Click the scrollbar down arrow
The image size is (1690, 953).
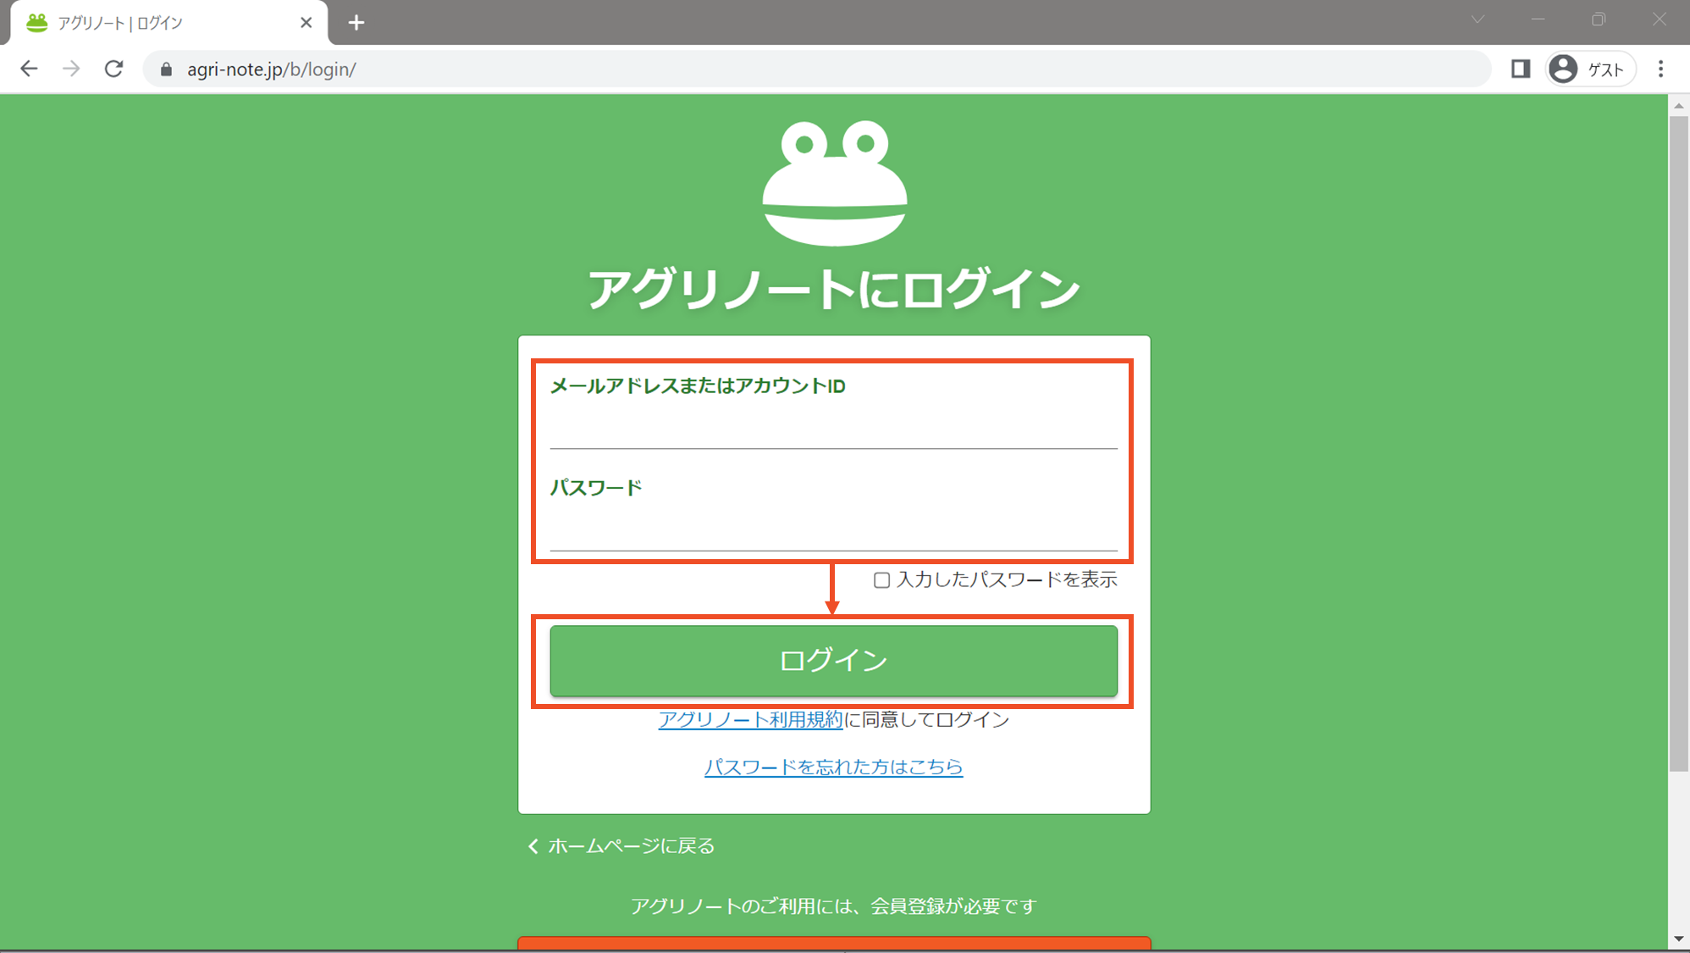coord(1678,939)
